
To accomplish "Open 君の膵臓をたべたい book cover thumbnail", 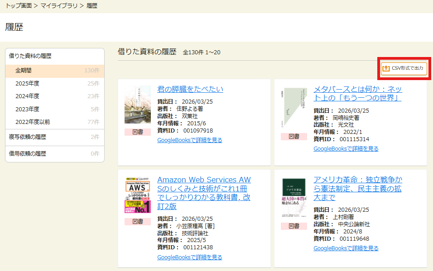I will [138, 105].
